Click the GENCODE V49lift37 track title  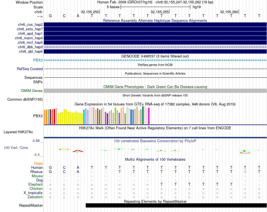pyautogui.click(x=155, y=56)
